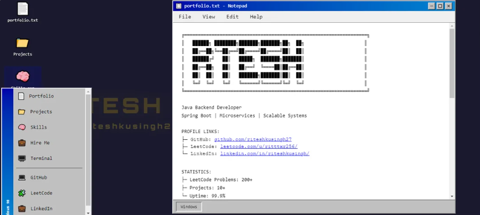
Task: Follow the leetcode.com profile link
Action: coord(259,146)
